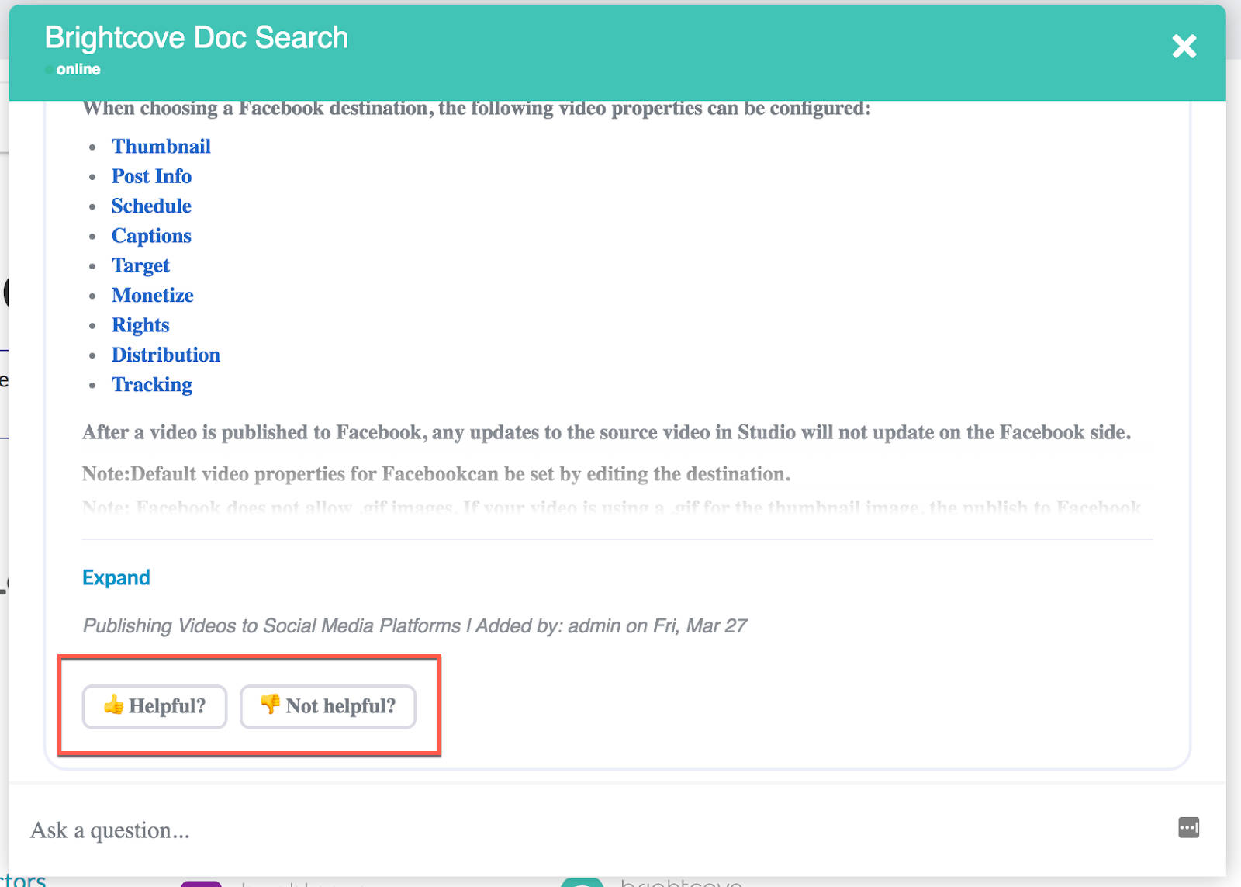Mark the answer with thumbs-up Helpful
Image resolution: width=1241 pixels, height=887 pixels.
(154, 706)
